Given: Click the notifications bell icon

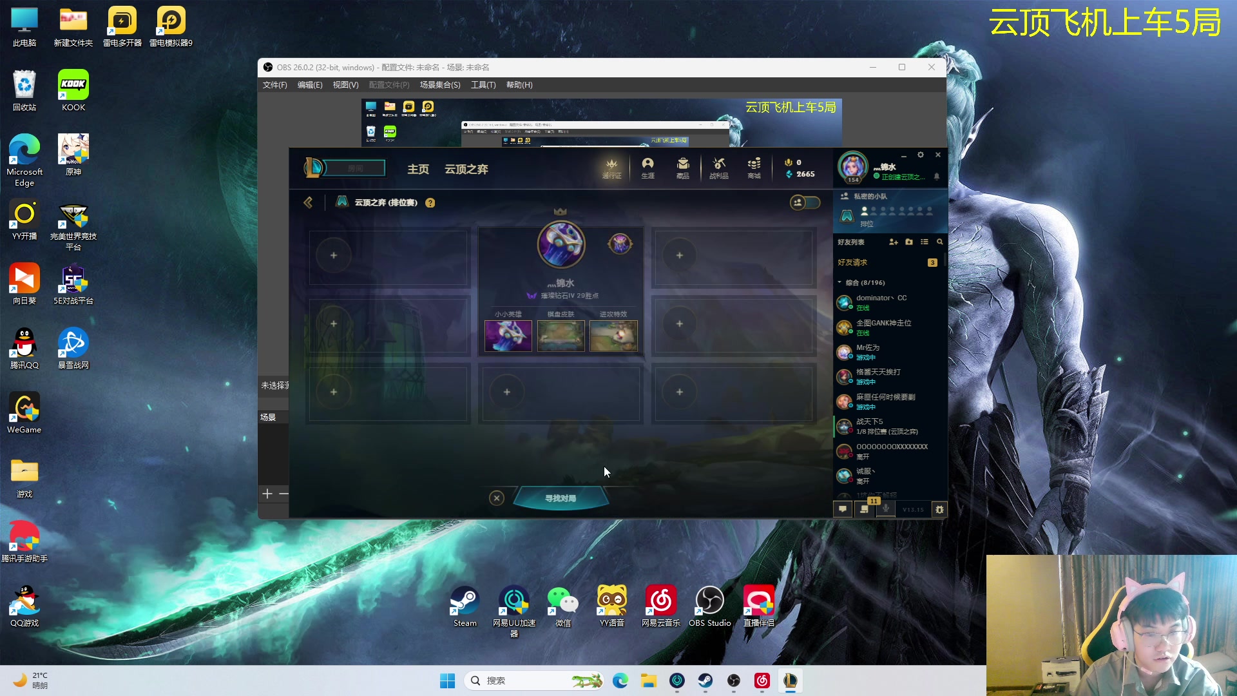Looking at the screenshot, I should pos(937,177).
